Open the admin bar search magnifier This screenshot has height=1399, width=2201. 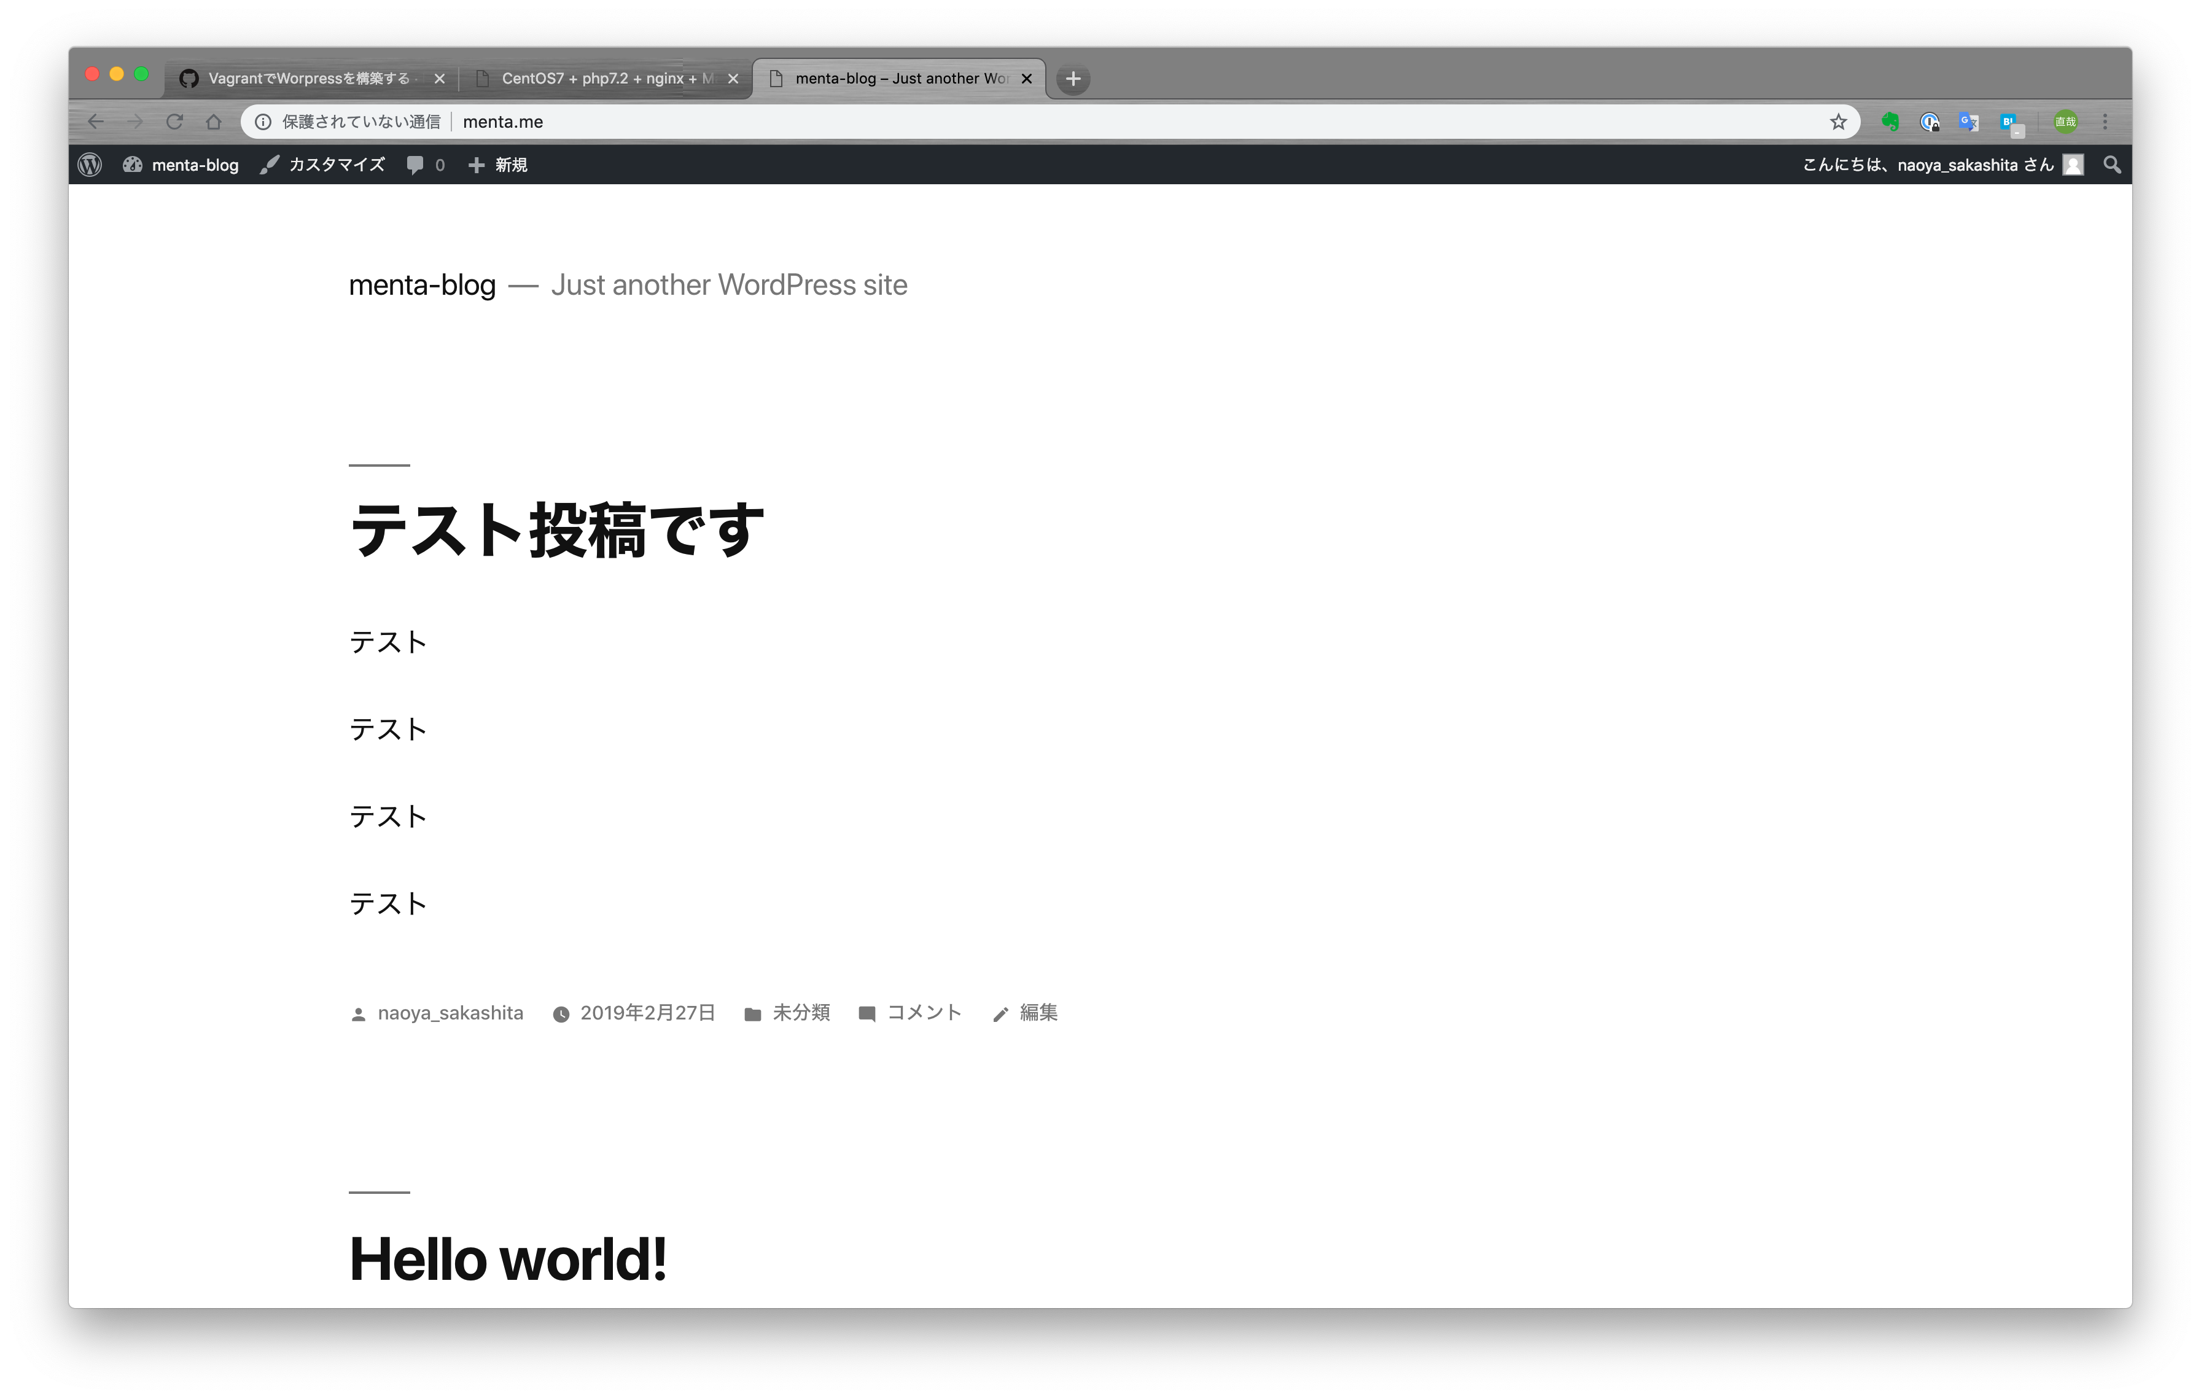[2111, 165]
